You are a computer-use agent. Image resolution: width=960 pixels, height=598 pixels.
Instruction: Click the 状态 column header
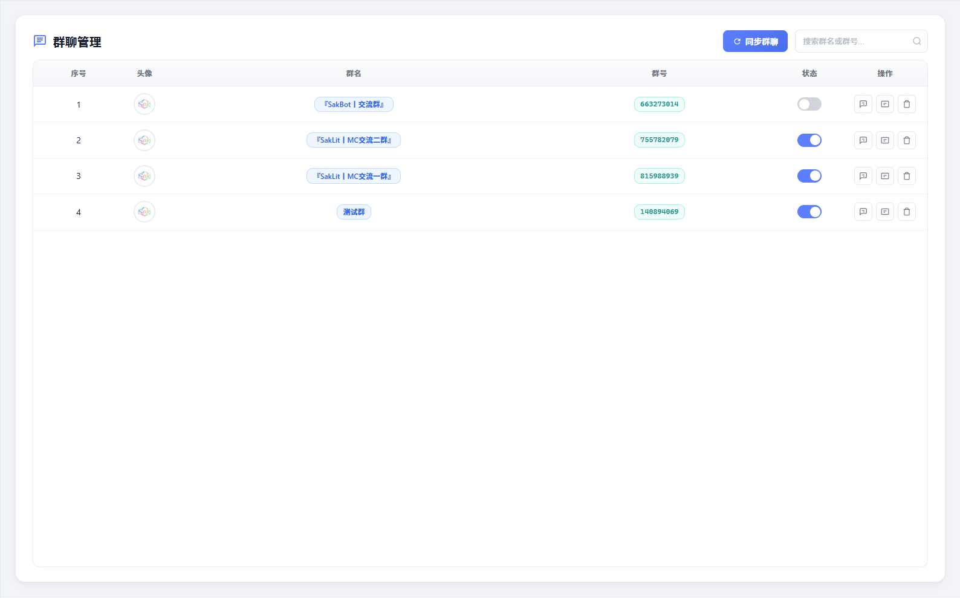809,73
